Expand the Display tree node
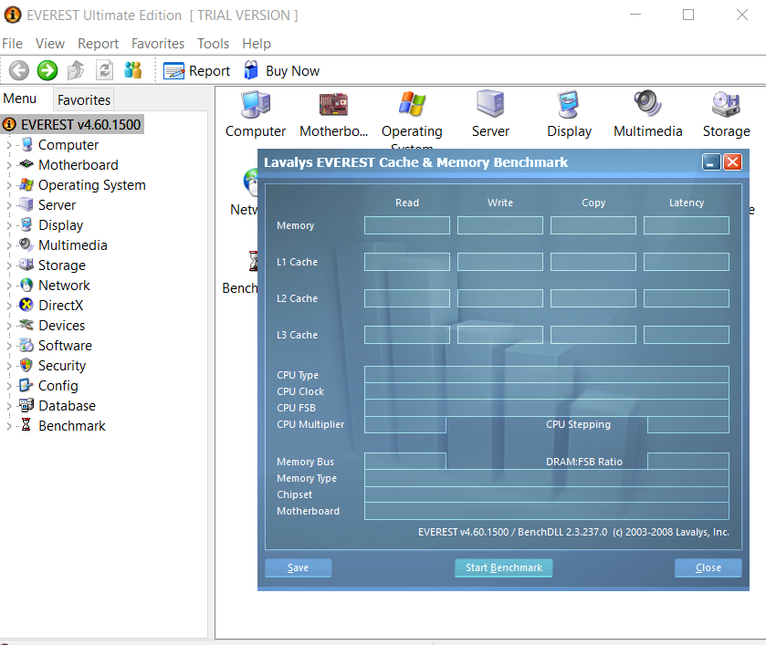 pos(9,225)
